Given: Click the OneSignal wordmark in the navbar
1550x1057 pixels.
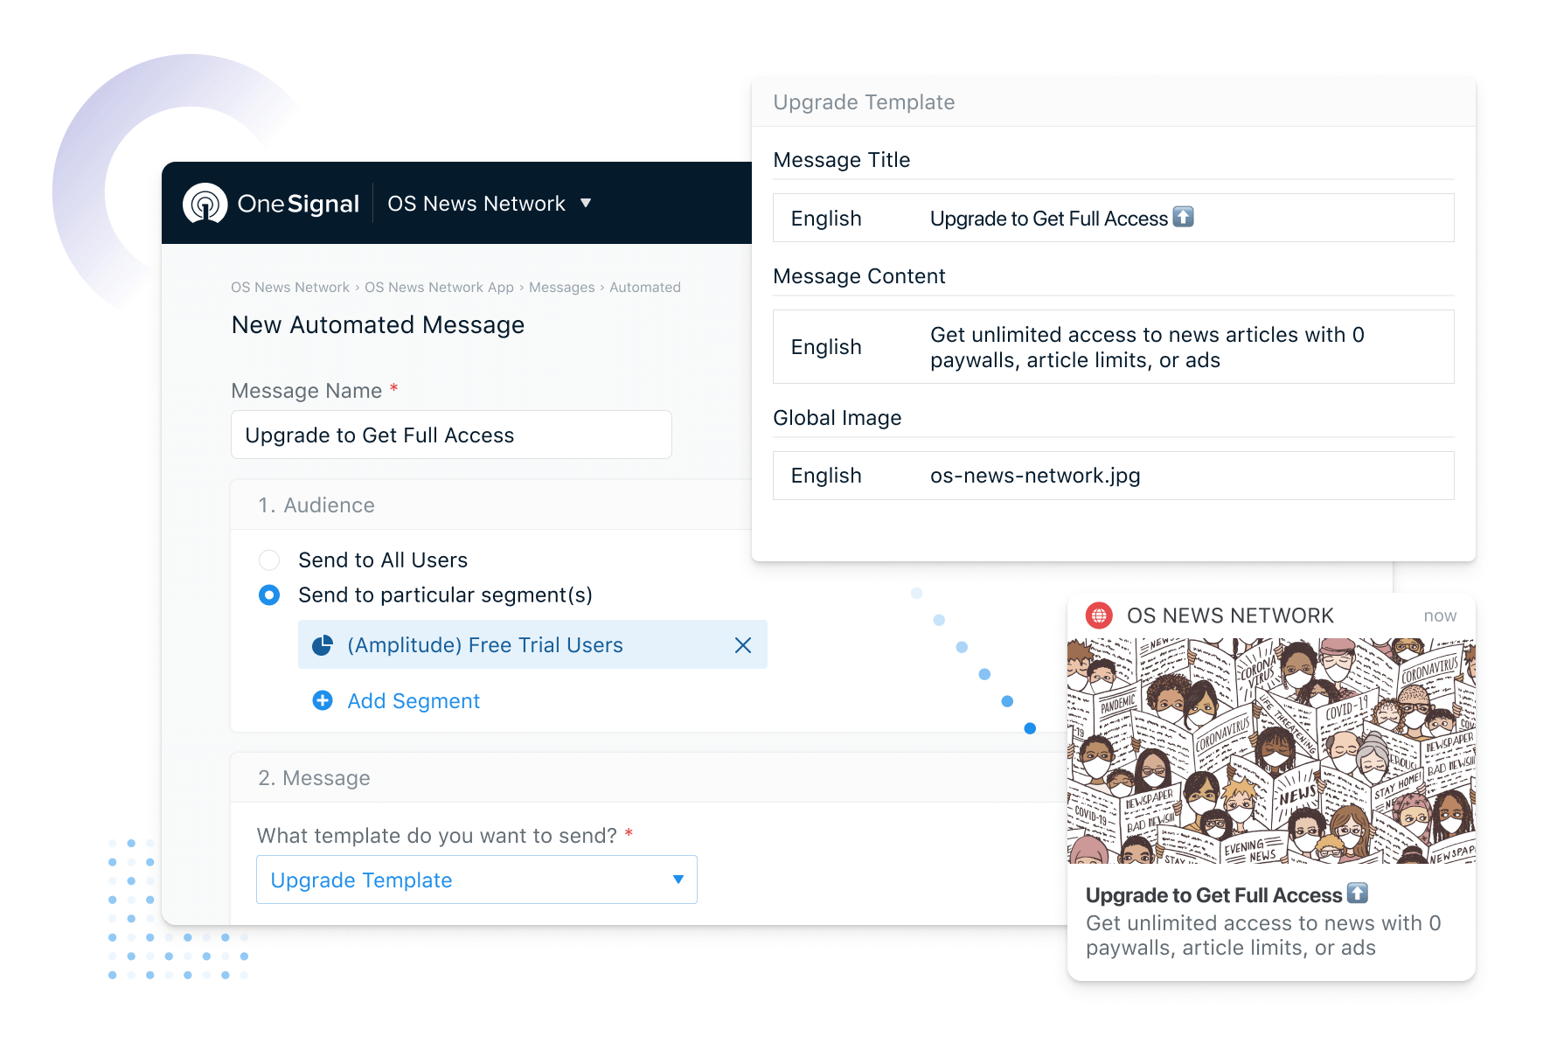Looking at the screenshot, I should click(x=298, y=203).
